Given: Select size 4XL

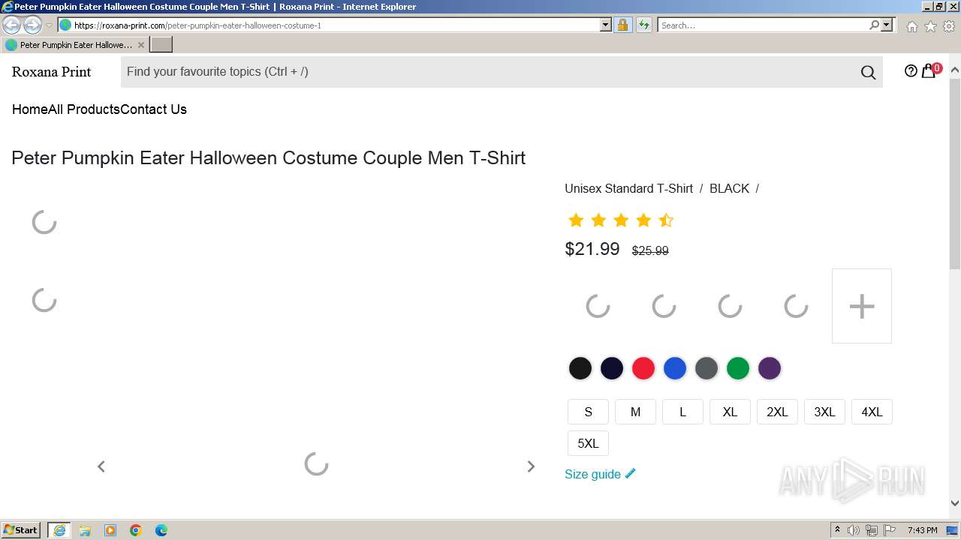Looking at the screenshot, I should pyautogui.click(x=872, y=412).
